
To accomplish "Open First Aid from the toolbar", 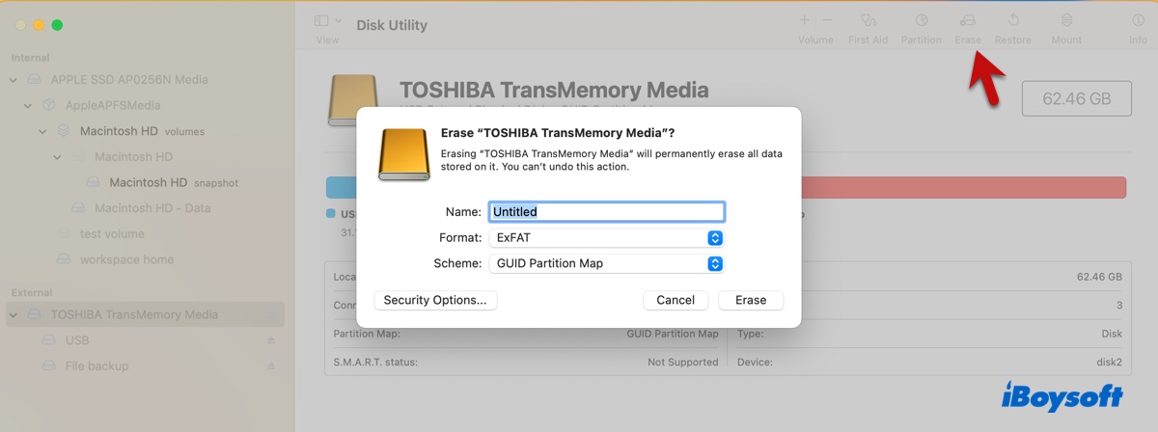I will (868, 21).
